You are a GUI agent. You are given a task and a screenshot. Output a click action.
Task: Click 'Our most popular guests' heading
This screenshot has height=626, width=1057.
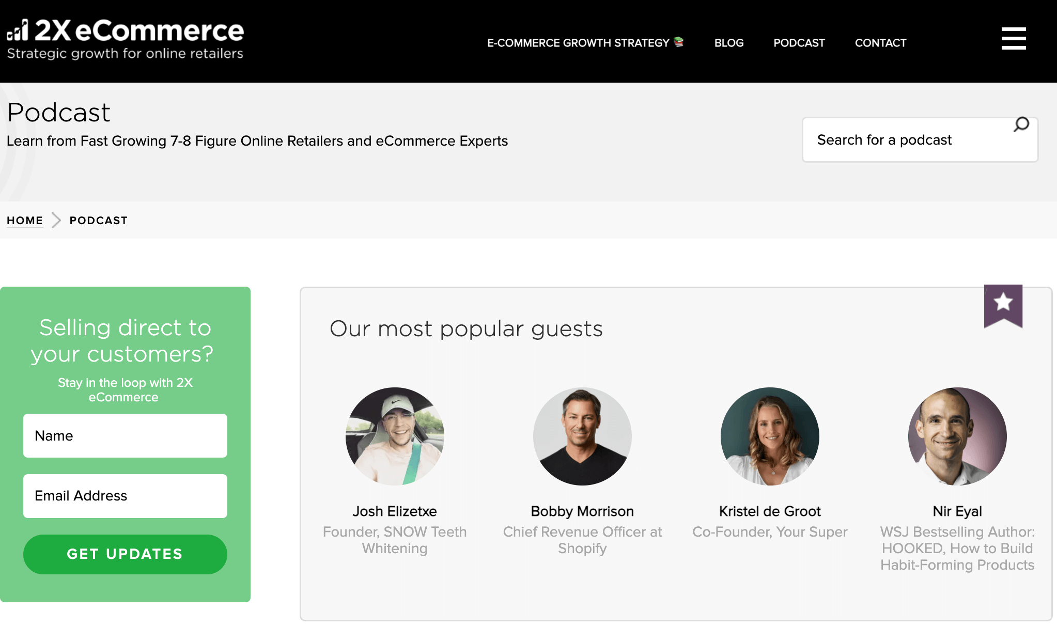(x=466, y=329)
